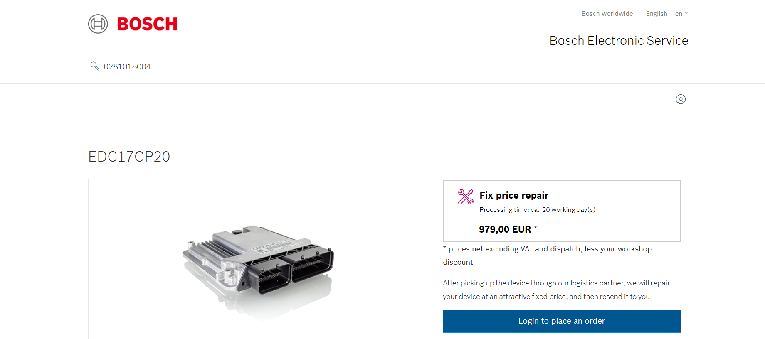765x339 pixels.
Task: Open the user account profile icon
Action: click(x=681, y=99)
